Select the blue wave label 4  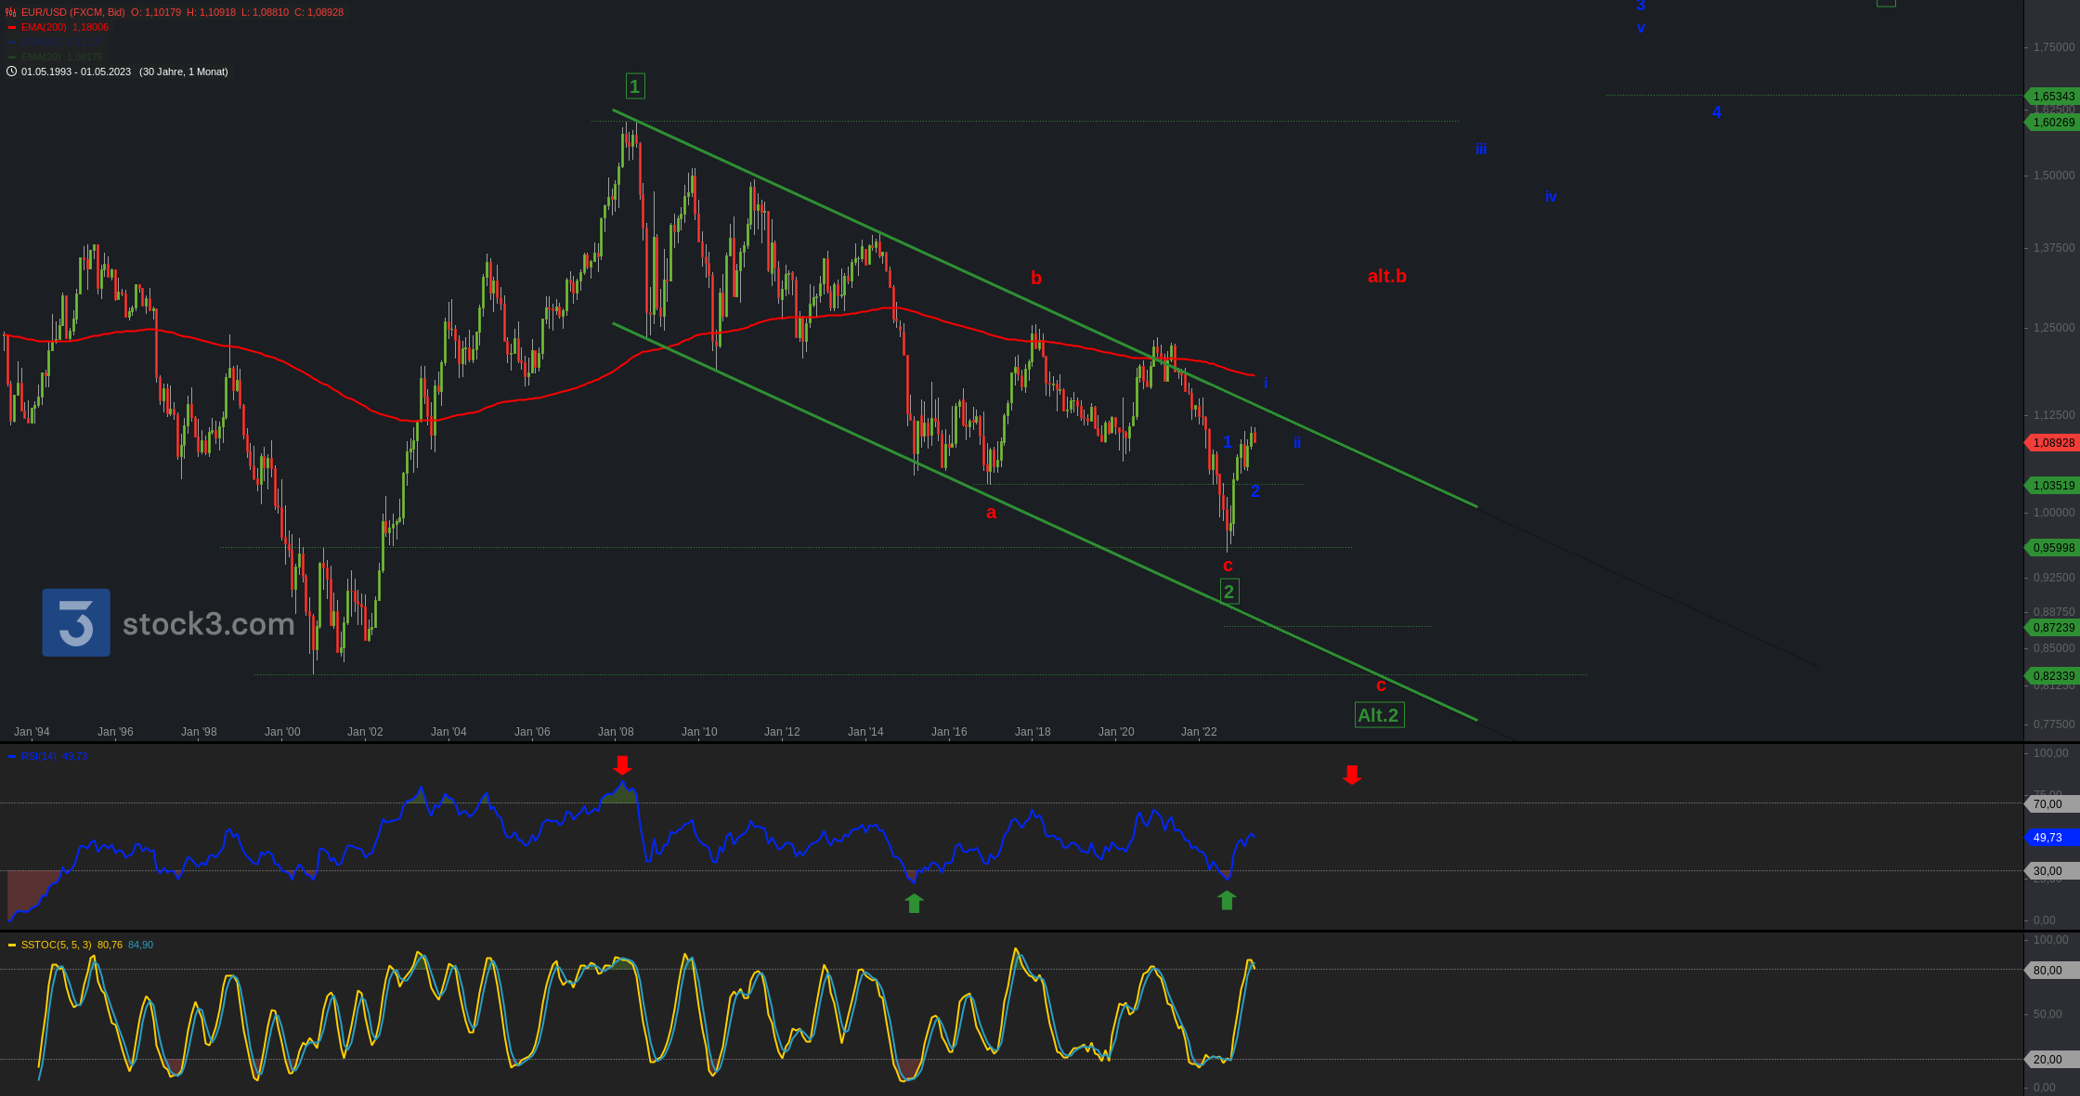click(x=1717, y=112)
